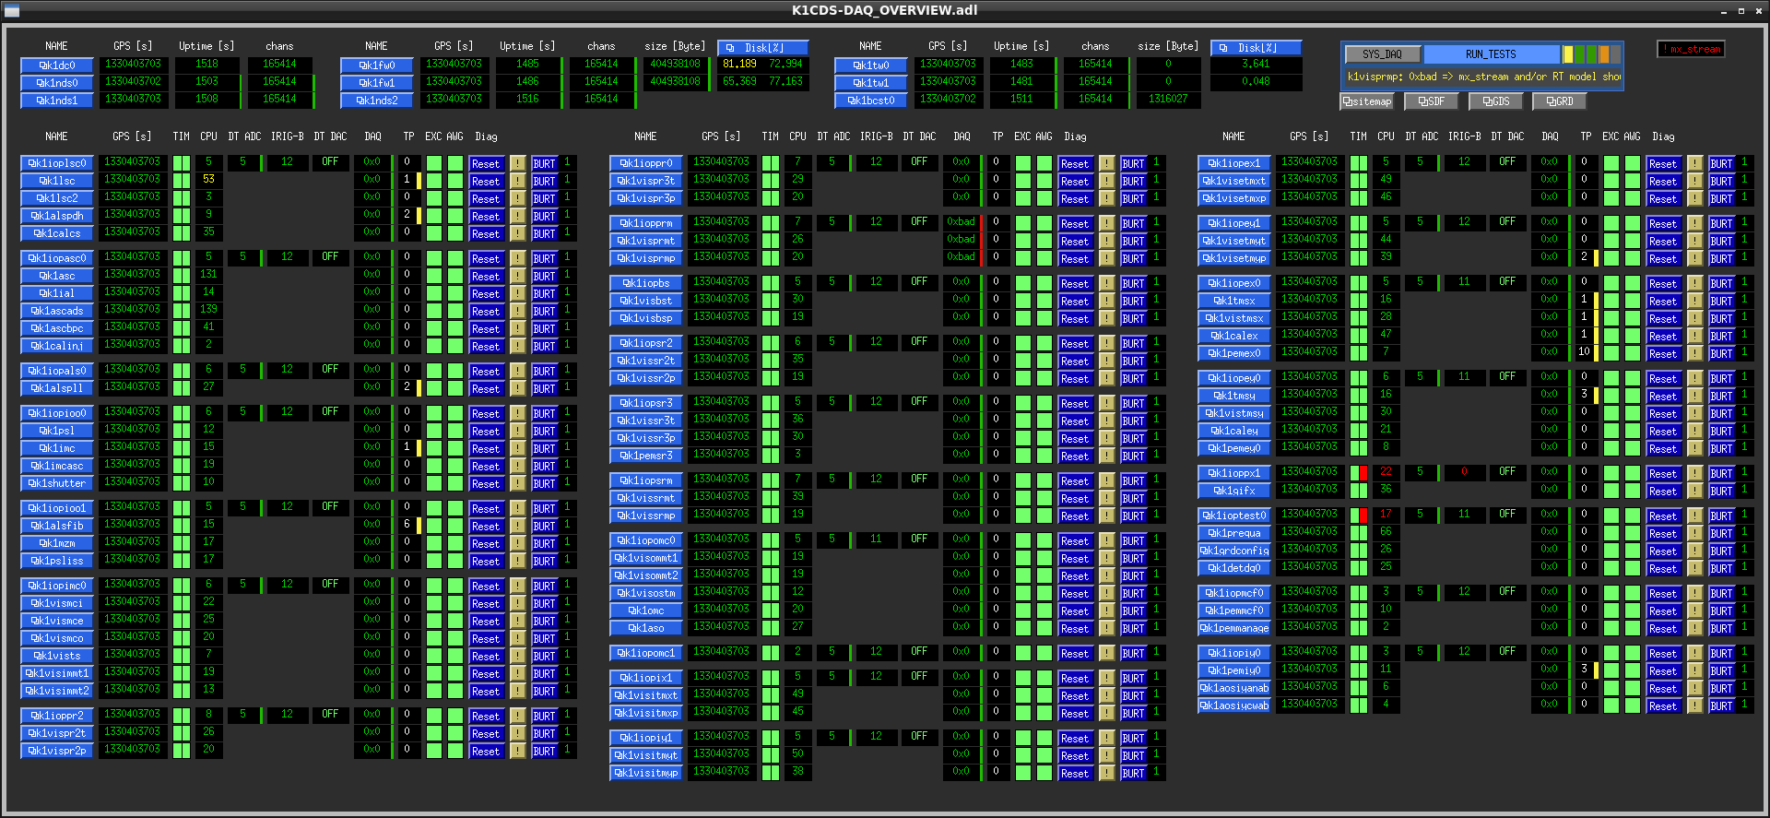Click the '!' diag button for k1alspll

[x=518, y=388]
